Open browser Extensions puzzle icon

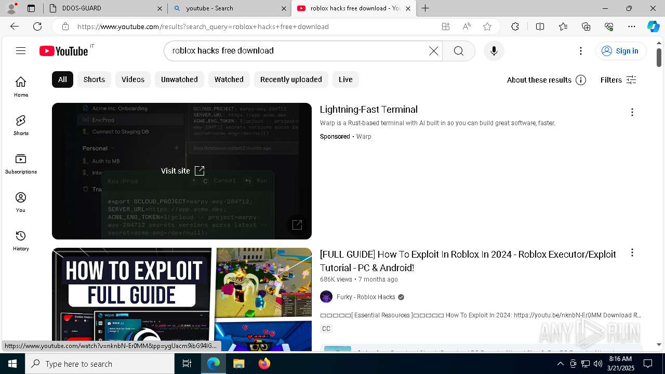coord(515,26)
